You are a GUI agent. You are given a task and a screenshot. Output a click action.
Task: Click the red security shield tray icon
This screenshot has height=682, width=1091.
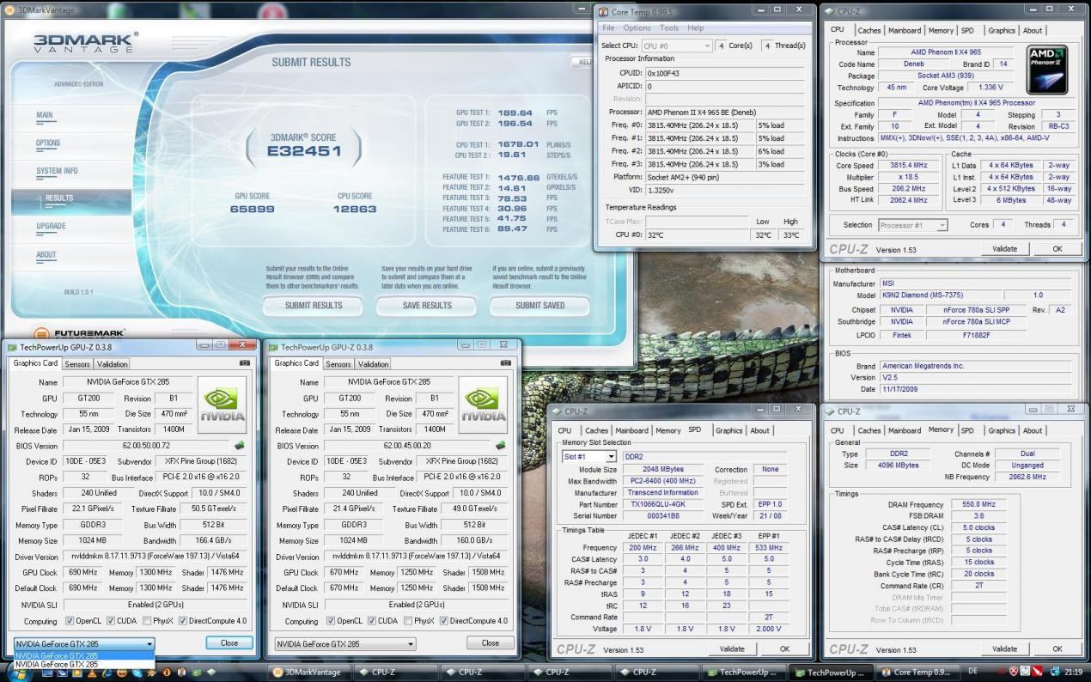coord(1014,672)
